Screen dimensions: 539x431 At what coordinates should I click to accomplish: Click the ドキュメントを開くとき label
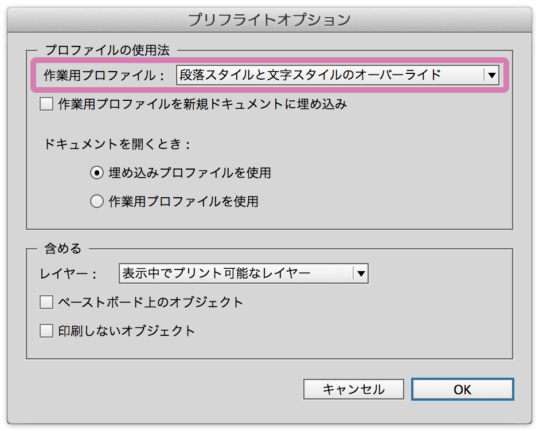point(117,144)
